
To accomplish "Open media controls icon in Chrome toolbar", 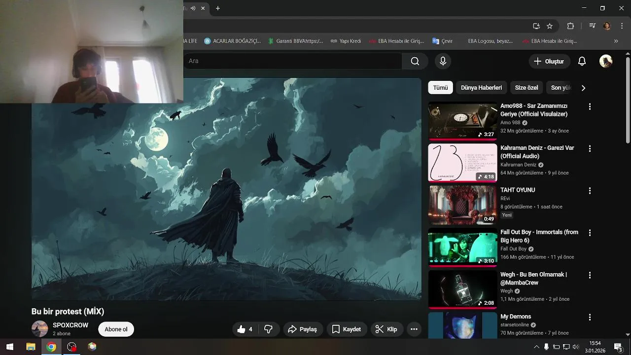I will 593,26.
